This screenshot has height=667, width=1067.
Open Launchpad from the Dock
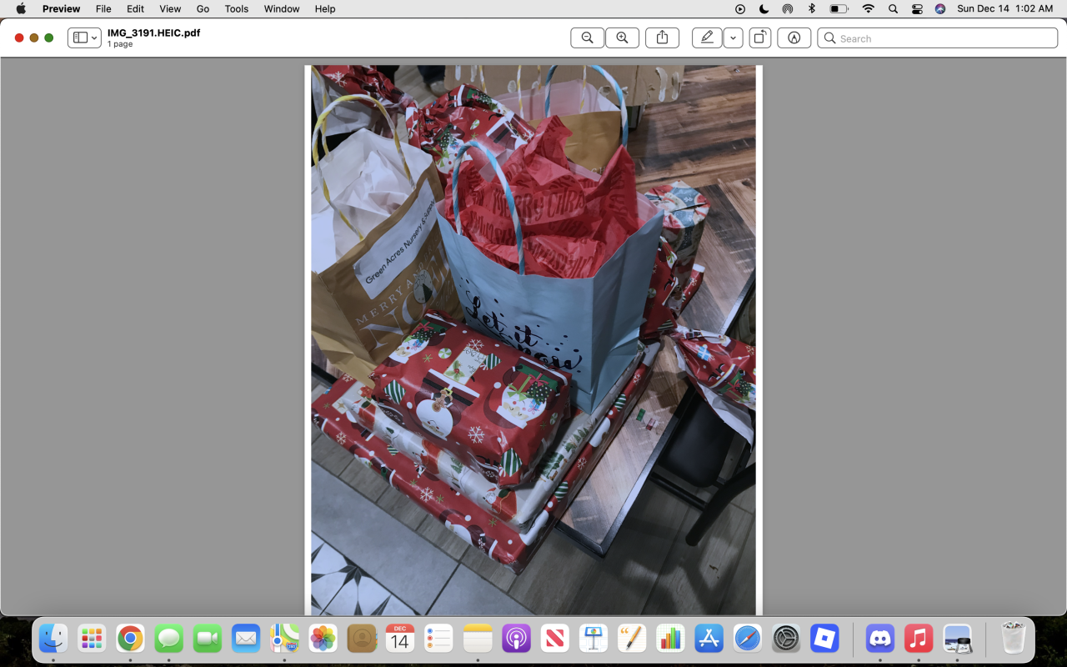92,639
